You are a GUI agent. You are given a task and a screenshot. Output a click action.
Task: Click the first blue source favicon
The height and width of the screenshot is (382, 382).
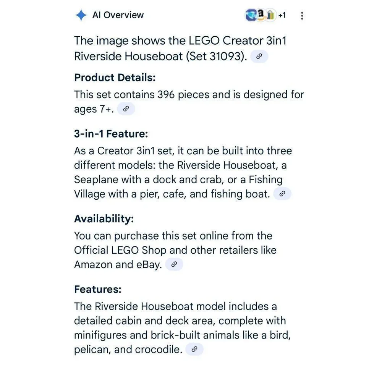point(251,15)
